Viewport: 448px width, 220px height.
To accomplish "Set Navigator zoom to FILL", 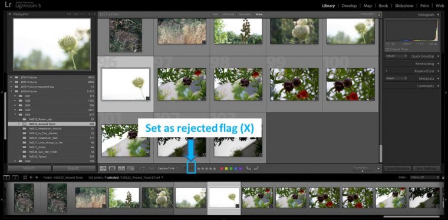I will coord(76,14).
